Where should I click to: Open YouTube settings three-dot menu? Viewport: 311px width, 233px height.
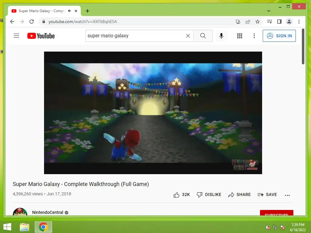pyautogui.click(x=254, y=36)
